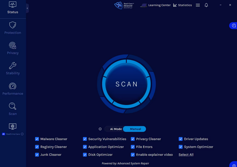Open the Protection shield section
Screen dimensions: 237x167
12,28
